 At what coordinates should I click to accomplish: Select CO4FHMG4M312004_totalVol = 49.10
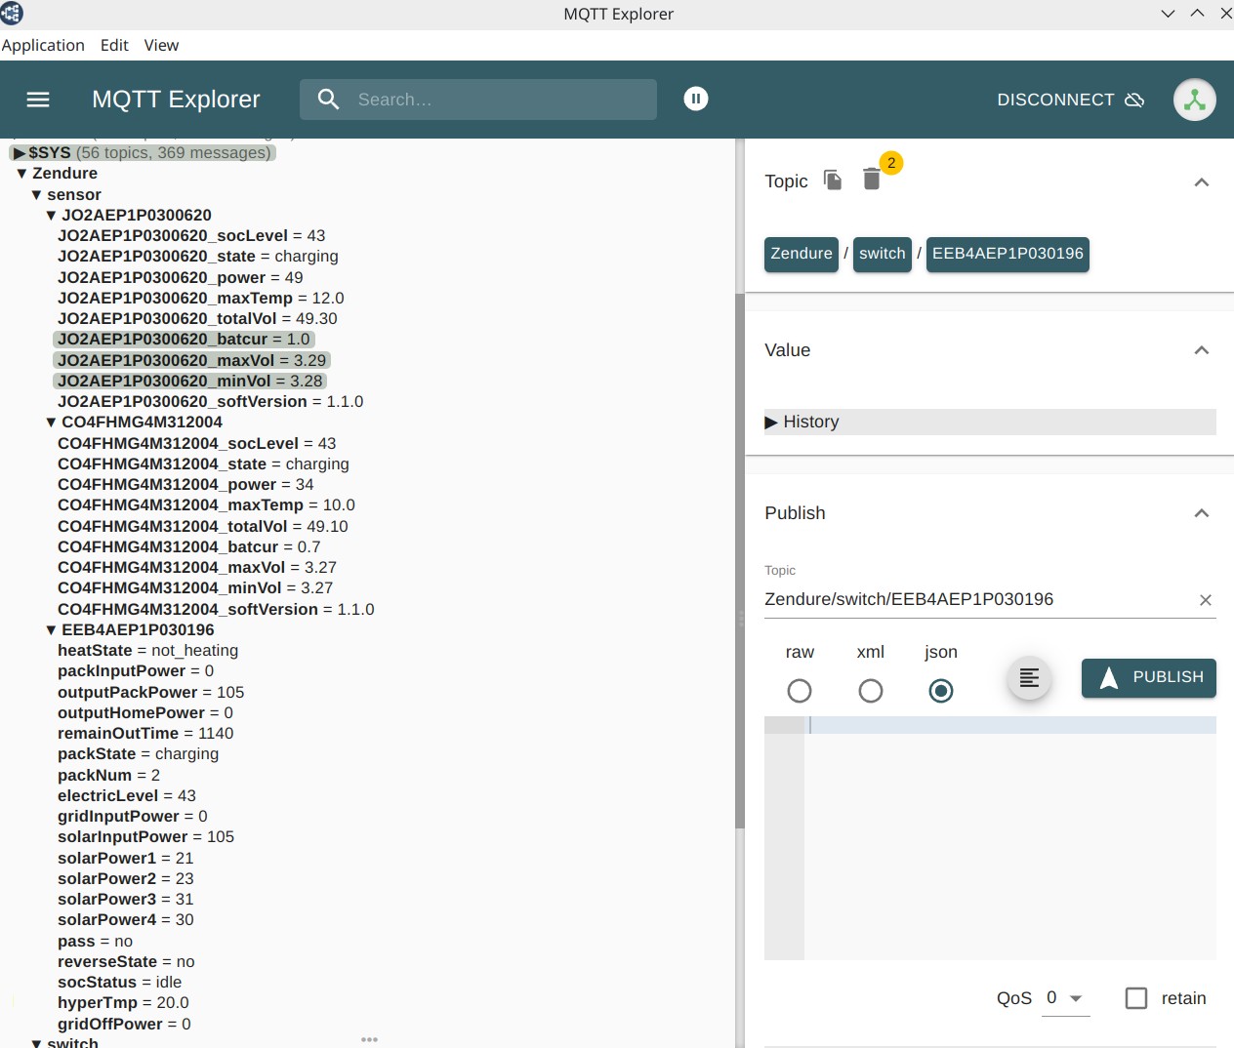[203, 527]
